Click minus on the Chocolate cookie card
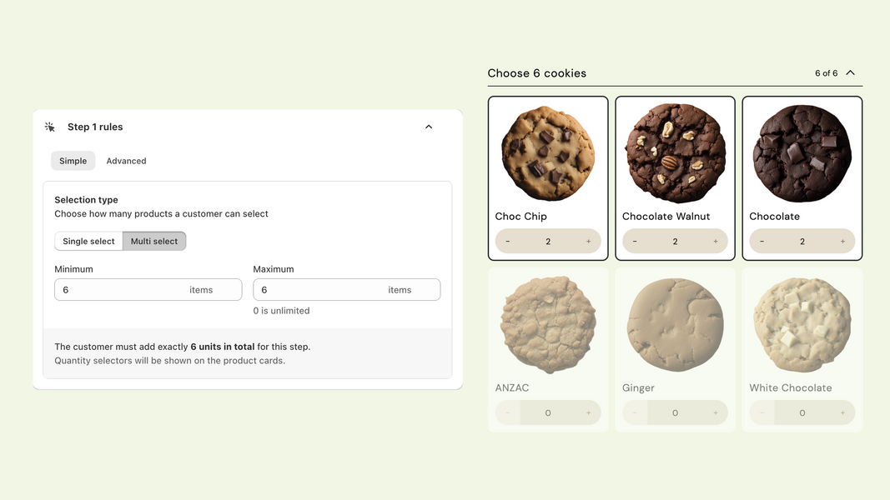The image size is (890, 500). point(762,242)
